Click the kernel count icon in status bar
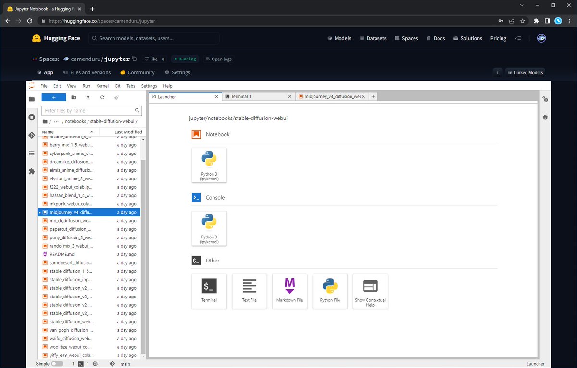Screen dimensions: 577x368 tap(95, 364)
